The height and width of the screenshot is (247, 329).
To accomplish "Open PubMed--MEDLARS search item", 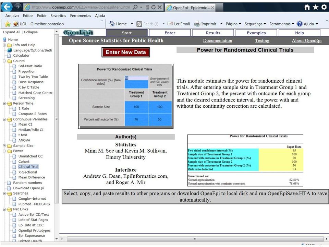I will click(34, 204).
